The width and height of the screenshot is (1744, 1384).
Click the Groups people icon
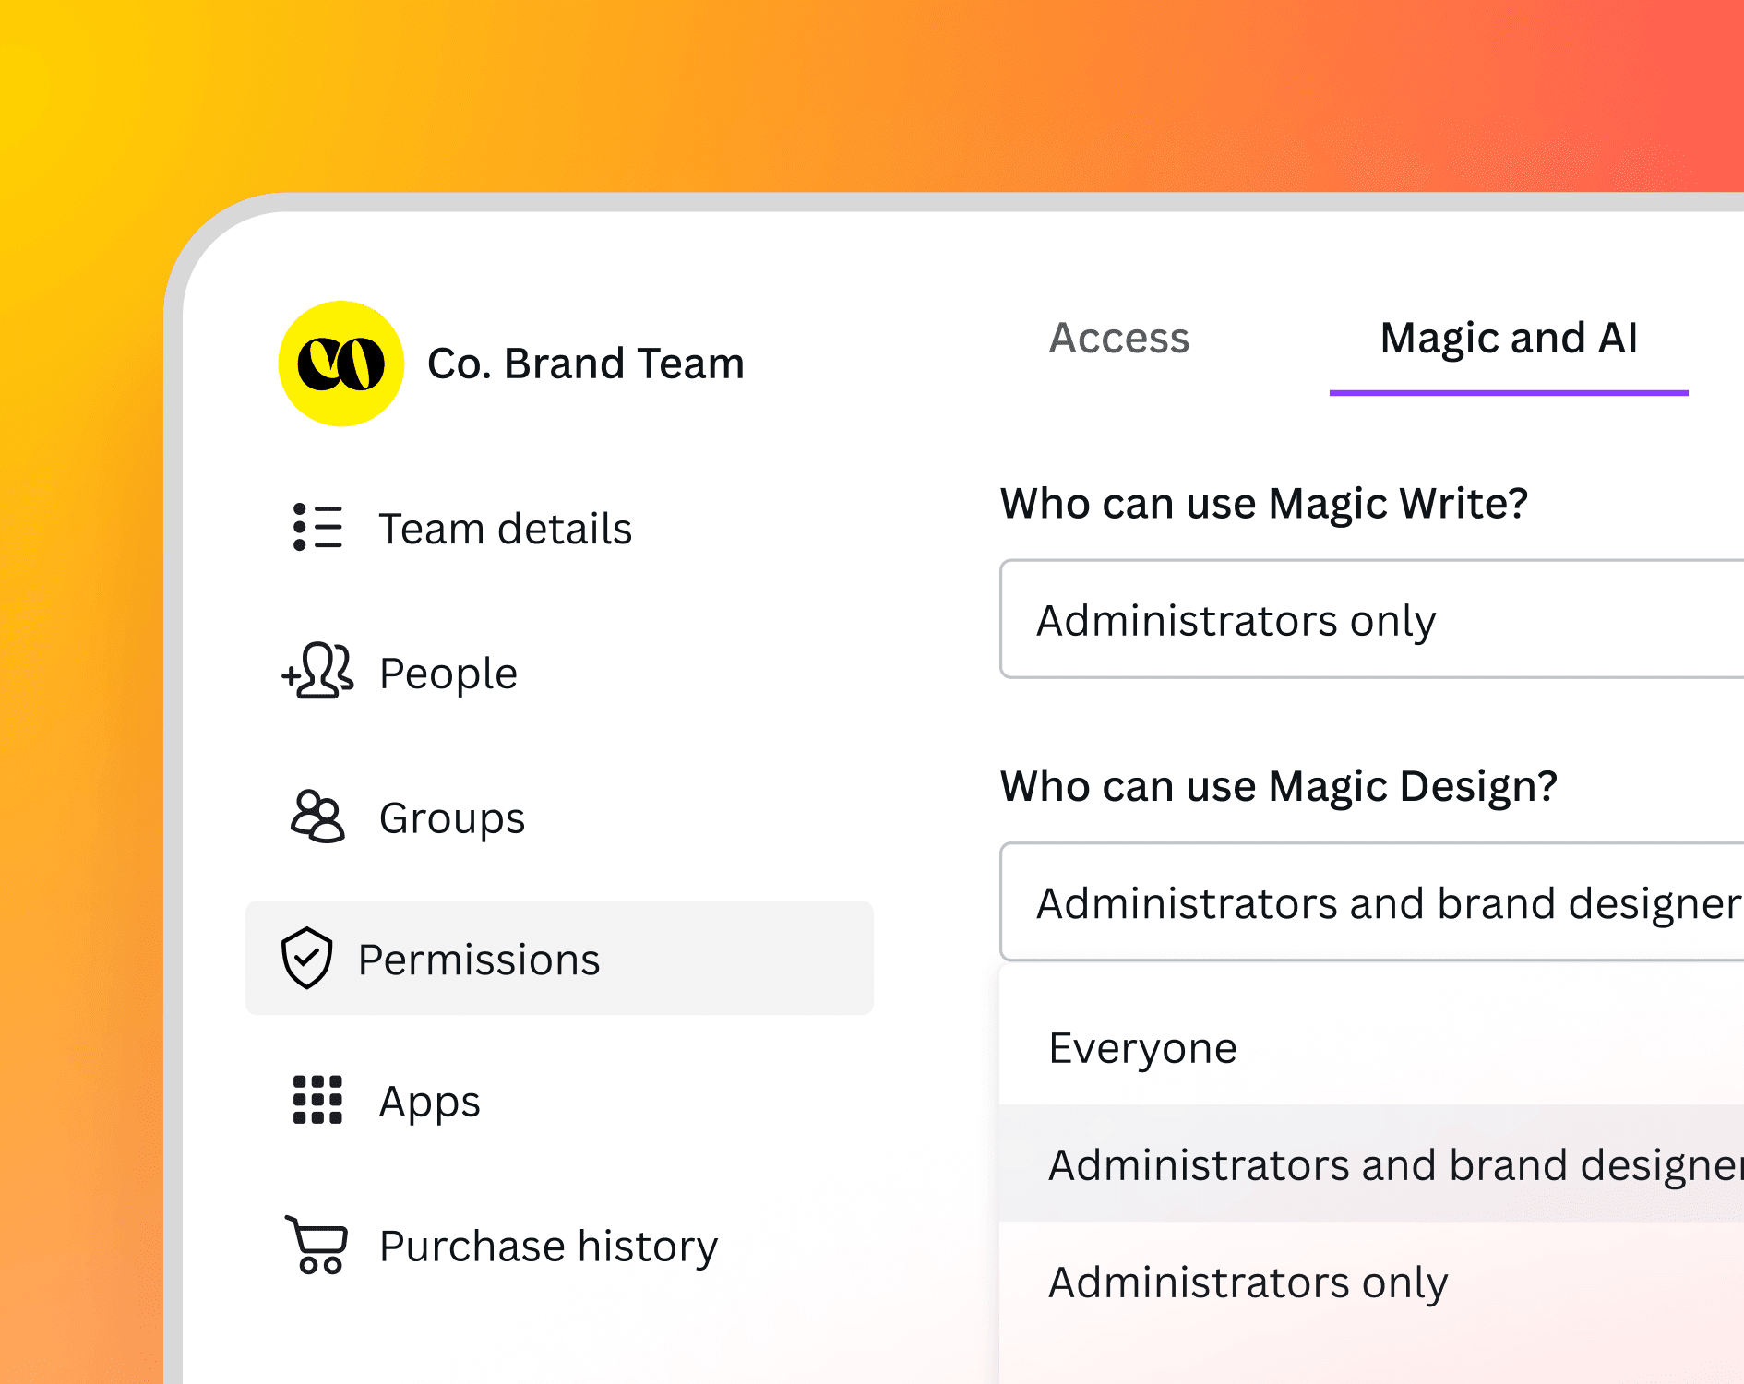(x=317, y=816)
